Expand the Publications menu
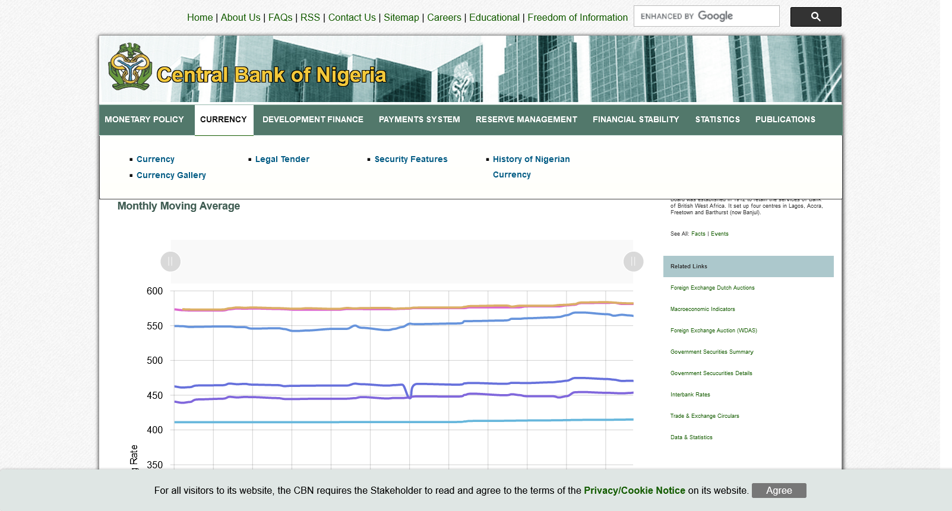 point(785,120)
